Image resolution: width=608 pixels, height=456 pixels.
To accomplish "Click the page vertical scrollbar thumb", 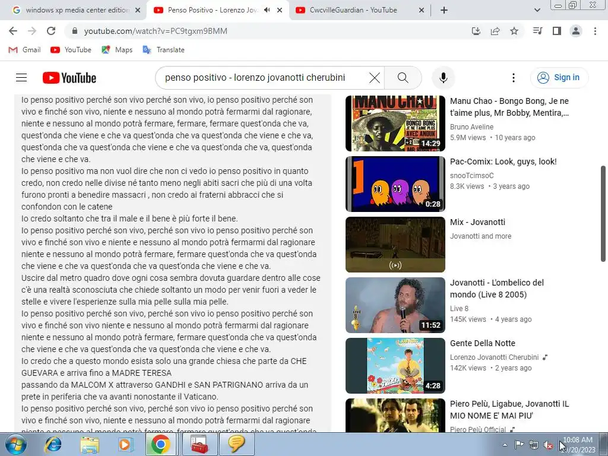I will tap(603, 214).
